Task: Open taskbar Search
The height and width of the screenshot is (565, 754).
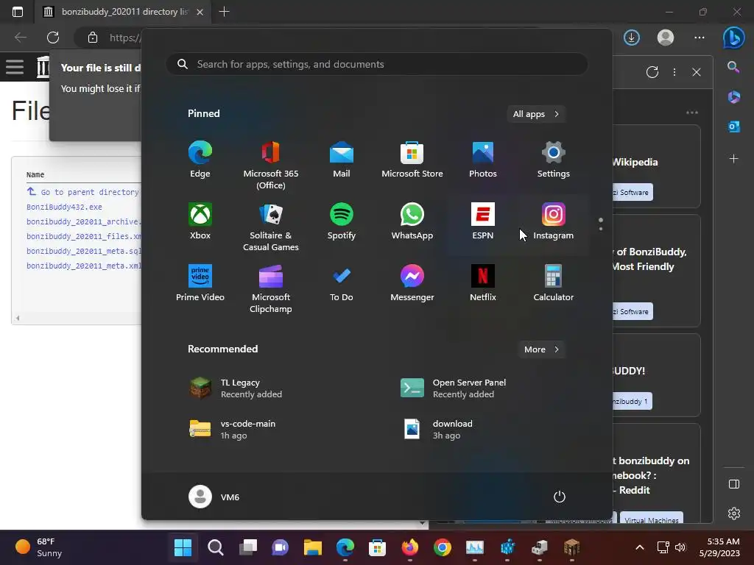Action: click(216, 547)
